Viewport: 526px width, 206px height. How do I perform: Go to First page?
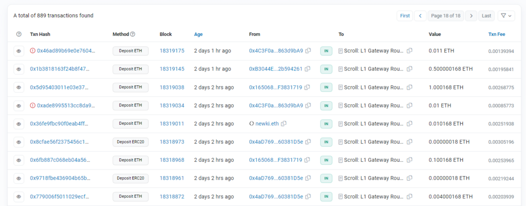click(x=405, y=16)
